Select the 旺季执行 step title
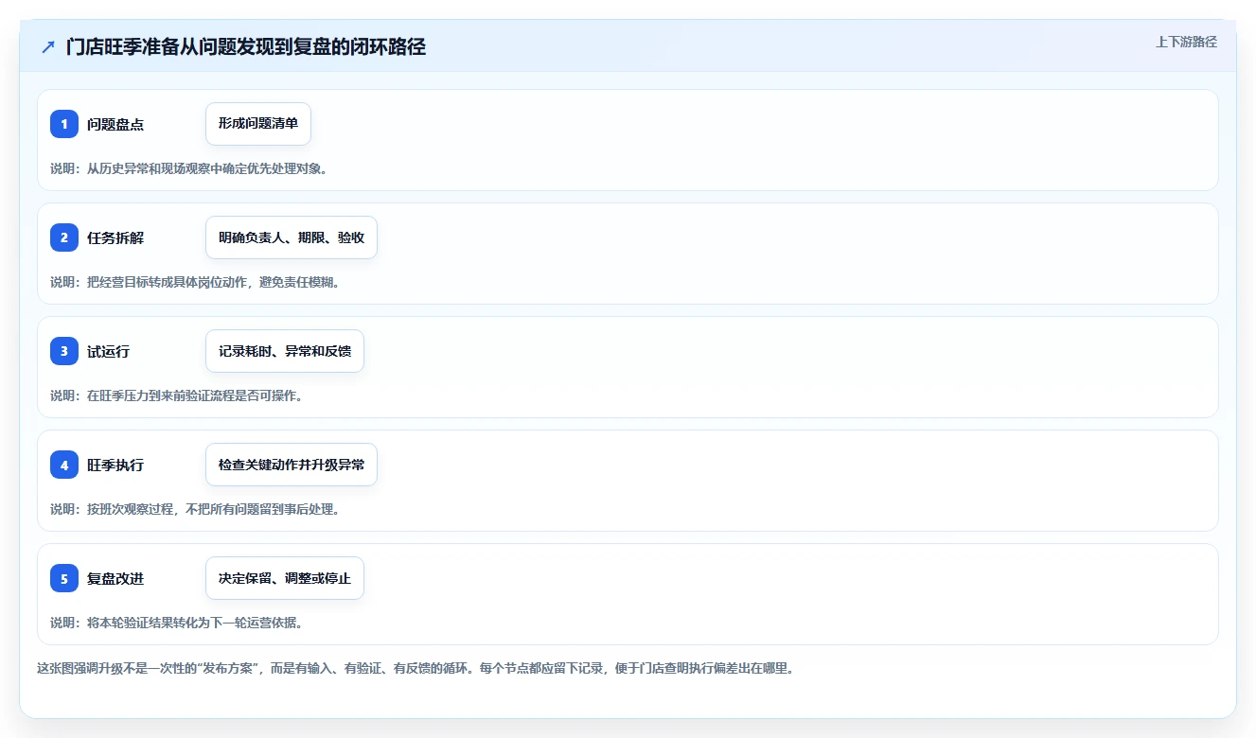The height and width of the screenshot is (738, 1256). (115, 465)
